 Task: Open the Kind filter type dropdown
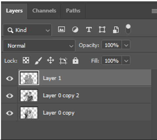27,30
